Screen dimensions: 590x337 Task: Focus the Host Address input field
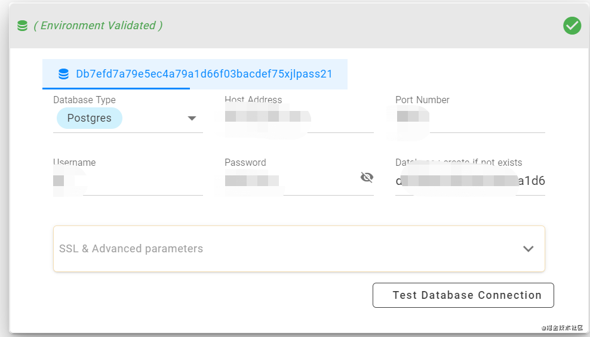click(299, 119)
